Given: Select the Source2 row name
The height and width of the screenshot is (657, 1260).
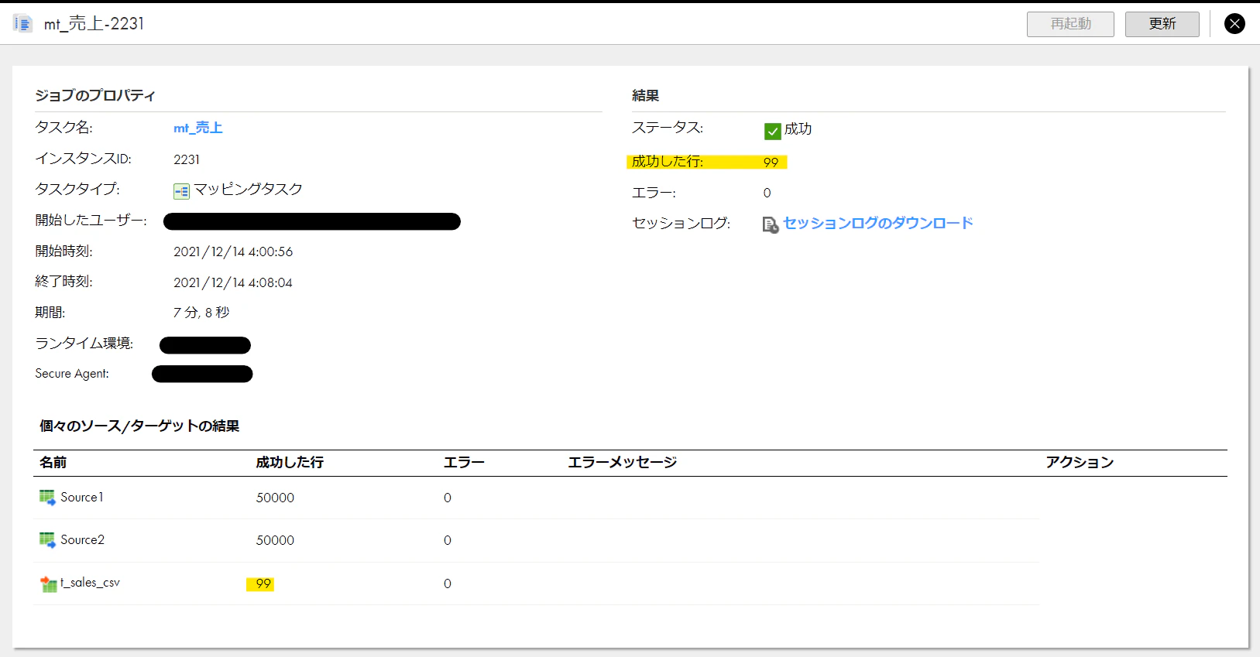Looking at the screenshot, I should point(82,539).
